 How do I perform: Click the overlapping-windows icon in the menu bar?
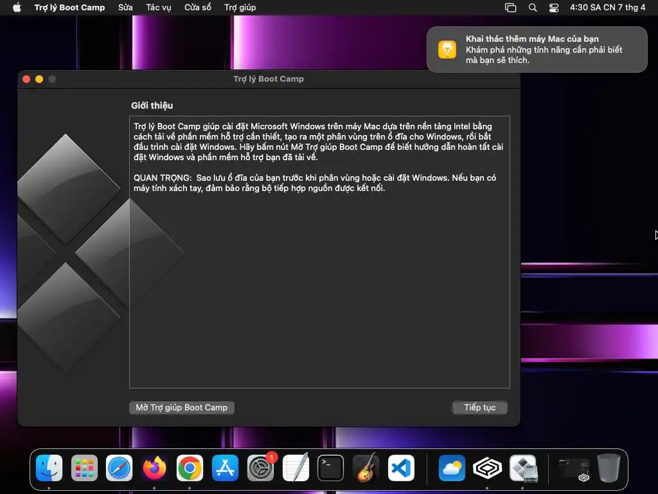click(x=510, y=8)
